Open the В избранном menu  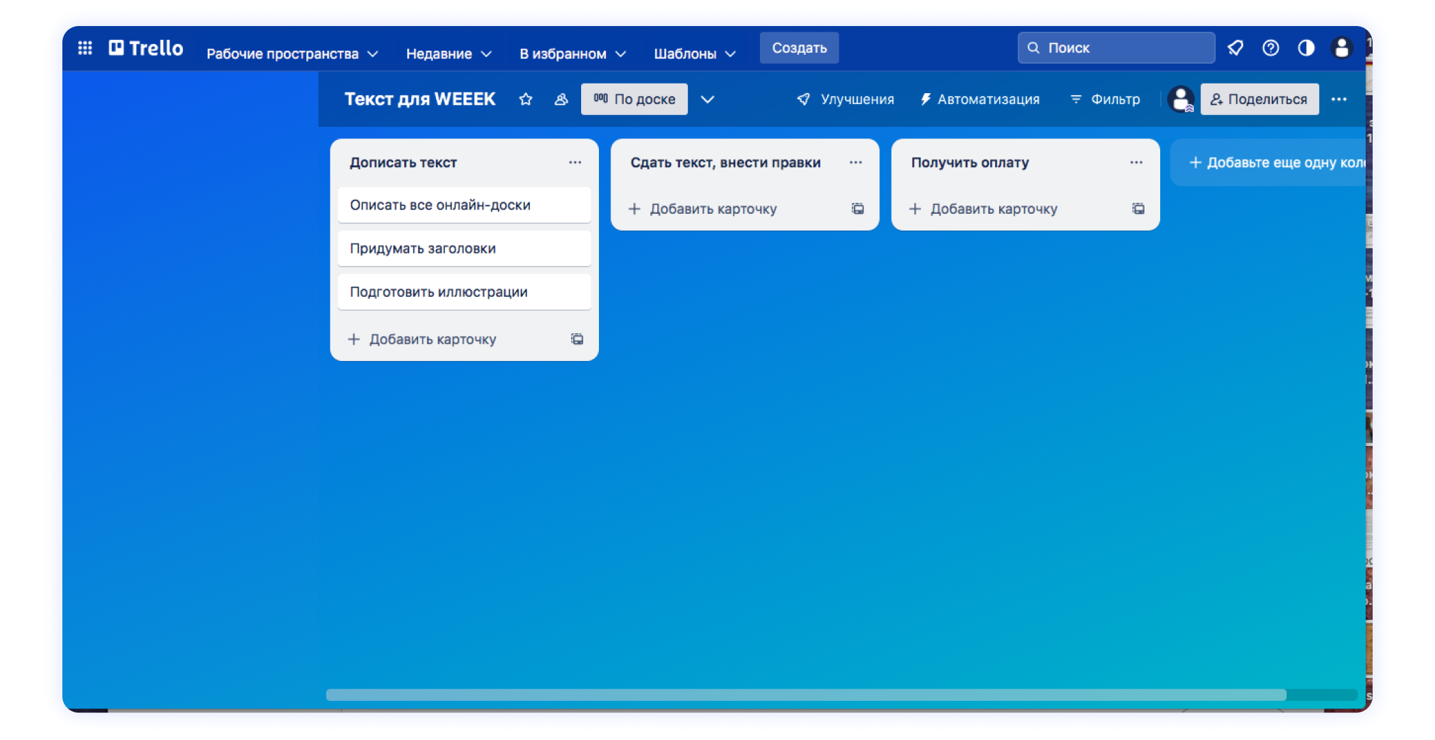tap(573, 53)
